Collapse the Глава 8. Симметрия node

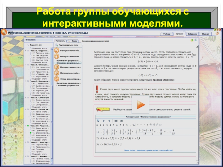coord(26,98)
